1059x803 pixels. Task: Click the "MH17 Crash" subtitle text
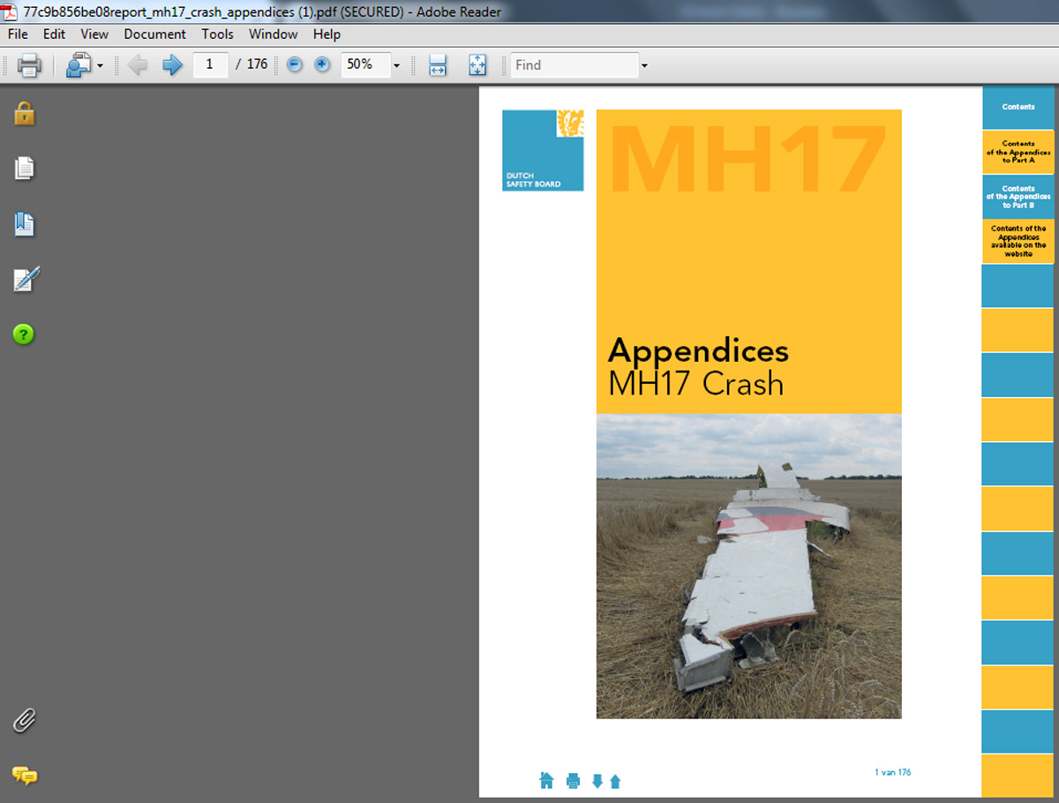click(696, 384)
